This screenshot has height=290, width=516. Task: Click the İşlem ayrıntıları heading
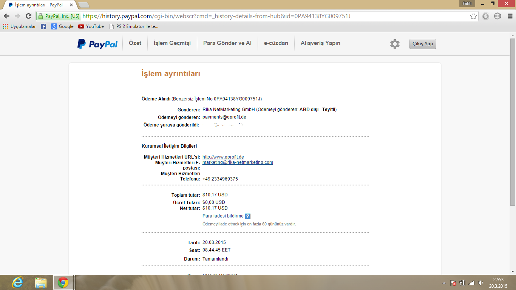point(171,74)
